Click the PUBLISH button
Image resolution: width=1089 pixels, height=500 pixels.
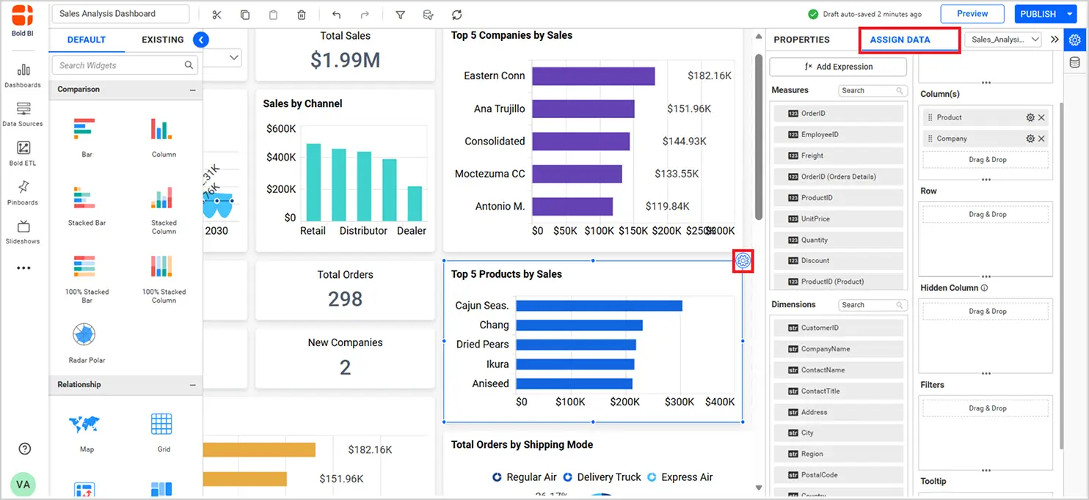point(1038,14)
